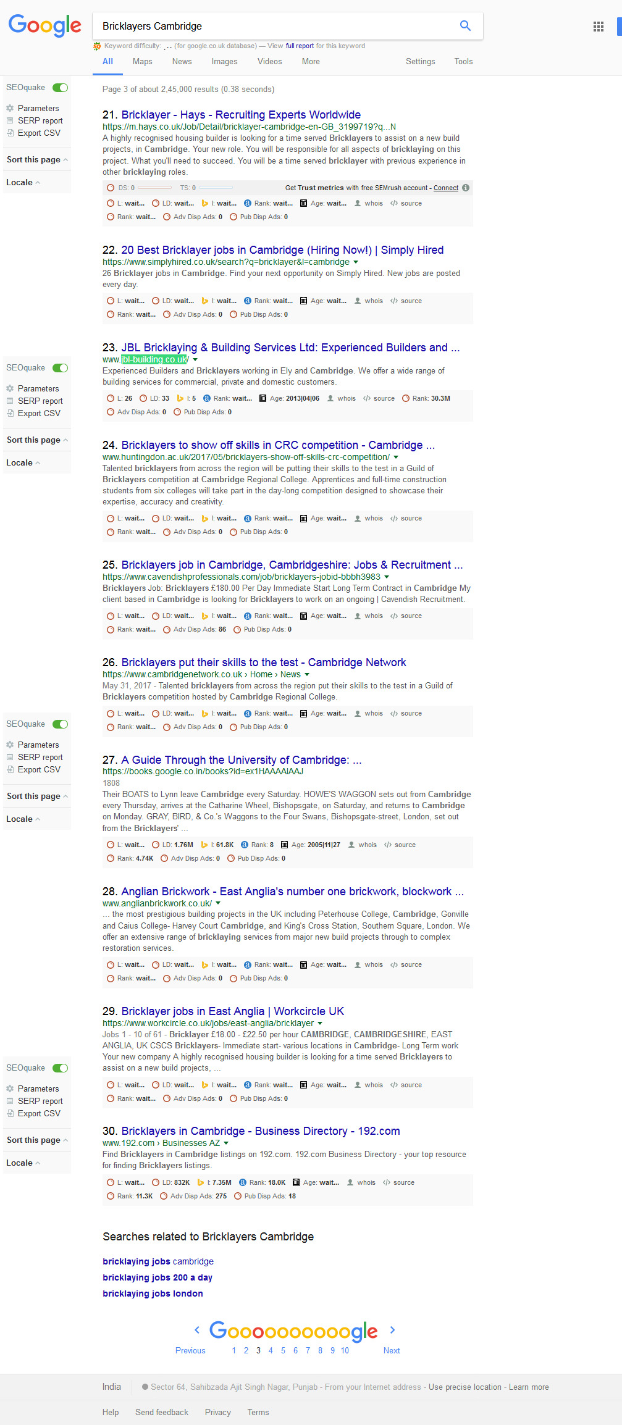Open dropdown arrow beside 192.com Businesses AZ
The image size is (622, 1425).
[226, 1143]
